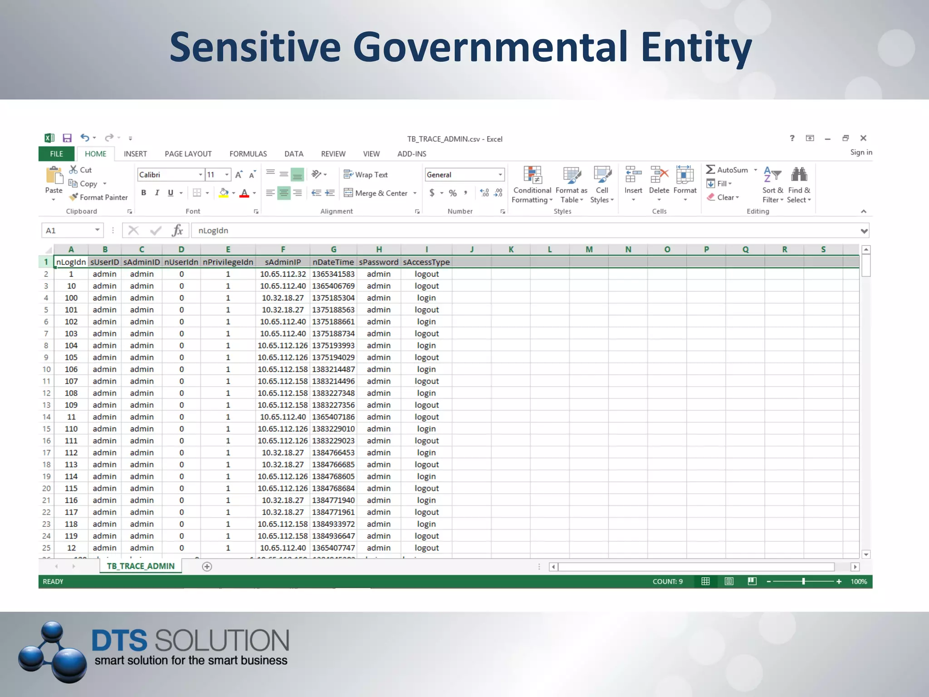Open the FILE tab
The image size is (929, 697).
tap(57, 154)
